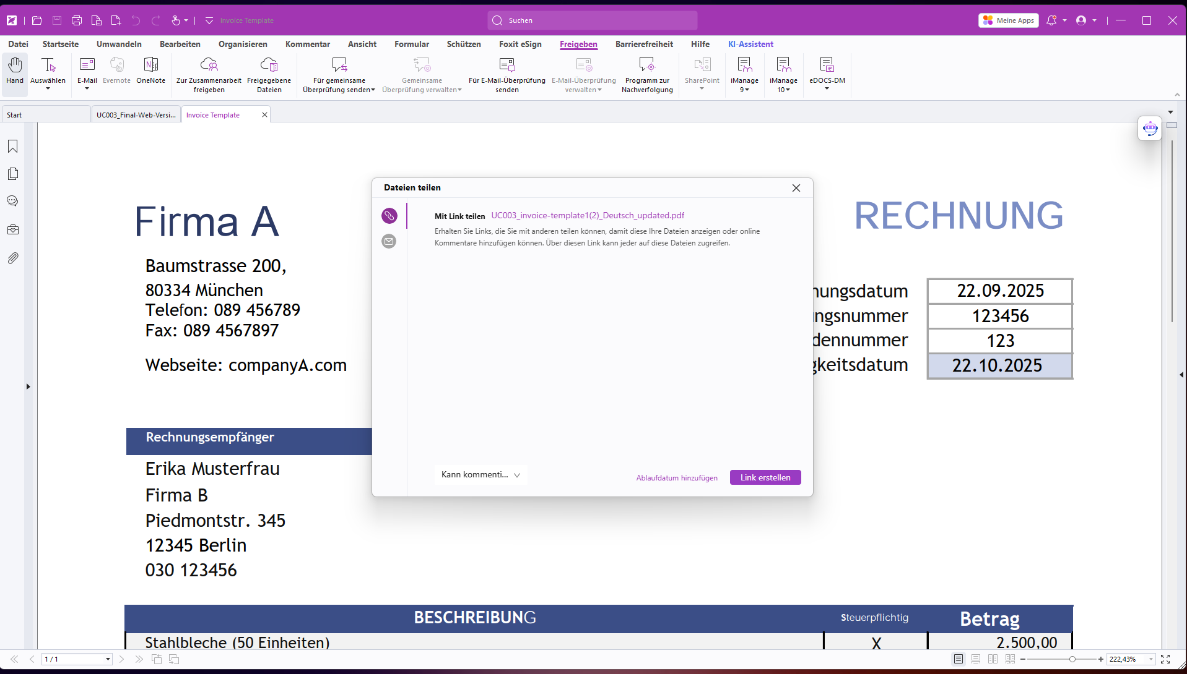Click zoom in plus button
The width and height of the screenshot is (1187, 674).
[1100, 659]
